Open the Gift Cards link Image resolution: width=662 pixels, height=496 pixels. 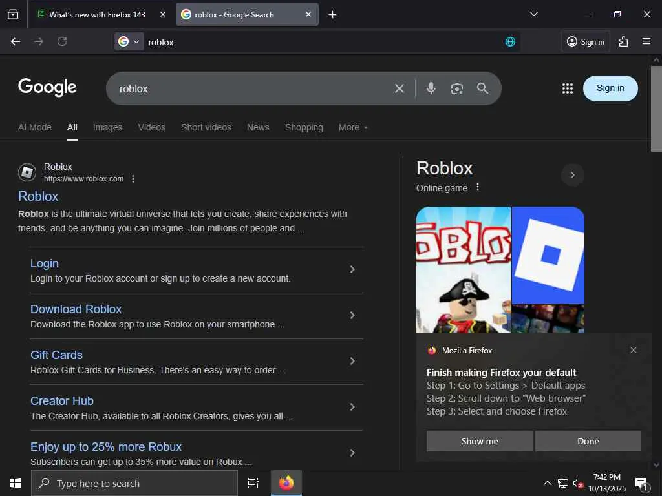coord(57,355)
